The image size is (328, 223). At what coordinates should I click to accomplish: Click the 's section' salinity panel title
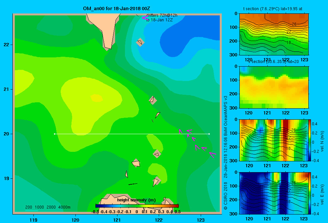point(273,62)
